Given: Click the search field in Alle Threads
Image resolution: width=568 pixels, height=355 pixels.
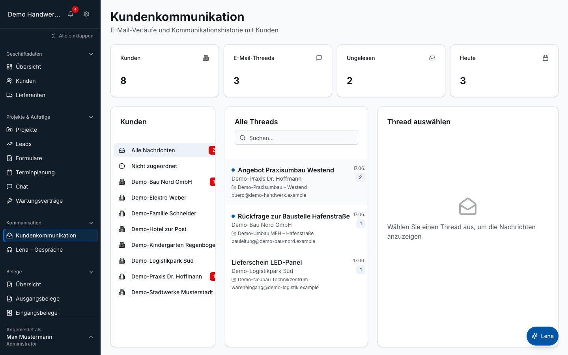Looking at the screenshot, I should 296,138.
